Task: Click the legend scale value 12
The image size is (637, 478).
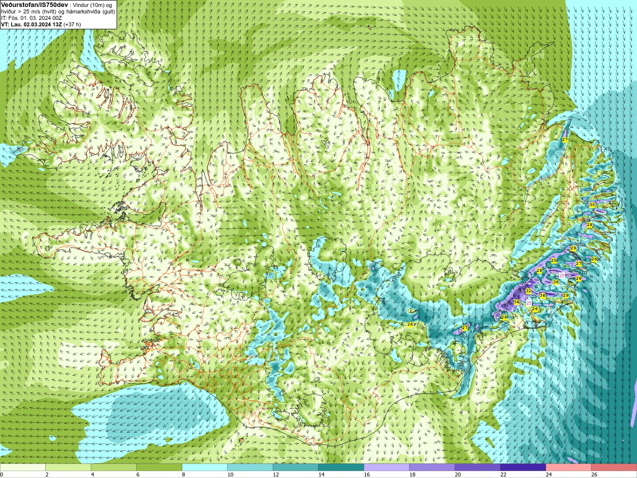Action: [x=276, y=475]
